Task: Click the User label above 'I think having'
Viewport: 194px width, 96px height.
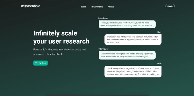Action: (x=159, y=63)
